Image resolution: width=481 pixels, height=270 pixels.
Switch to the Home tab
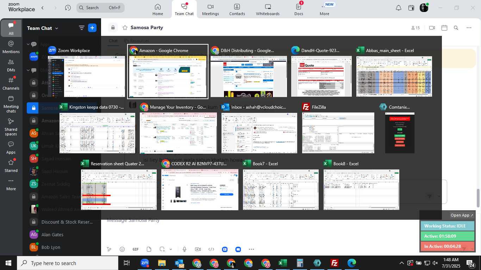pyautogui.click(x=158, y=9)
